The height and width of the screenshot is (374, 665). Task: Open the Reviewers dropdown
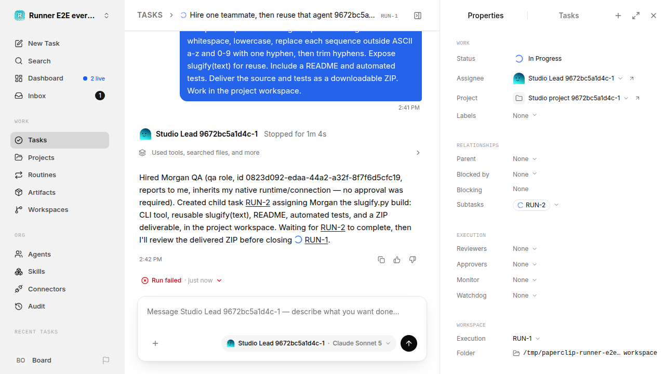[x=525, y=249]
